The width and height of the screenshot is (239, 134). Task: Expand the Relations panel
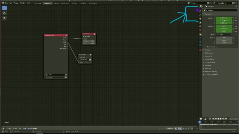click(x=208, y=50)
